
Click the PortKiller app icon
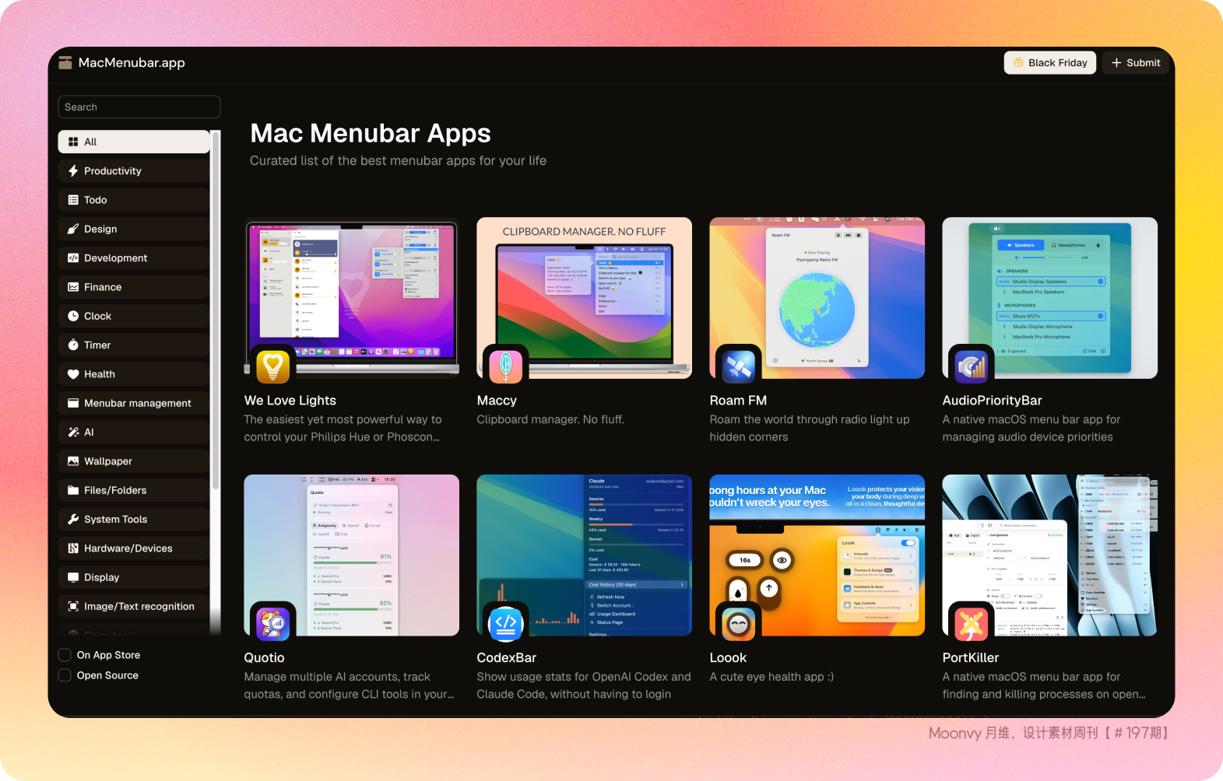tap(971, 623)
